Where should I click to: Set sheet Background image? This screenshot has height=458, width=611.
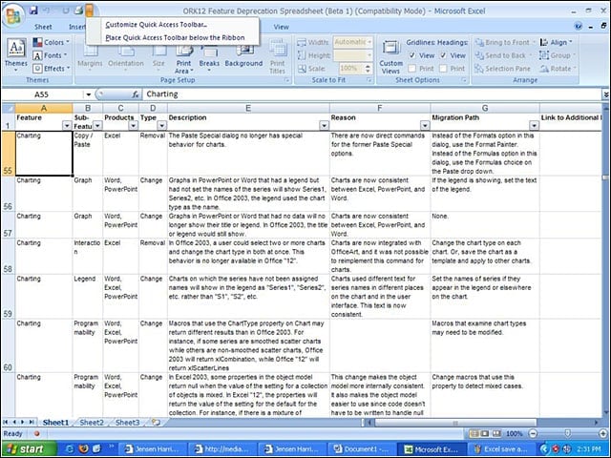click(x=243, y=55)
